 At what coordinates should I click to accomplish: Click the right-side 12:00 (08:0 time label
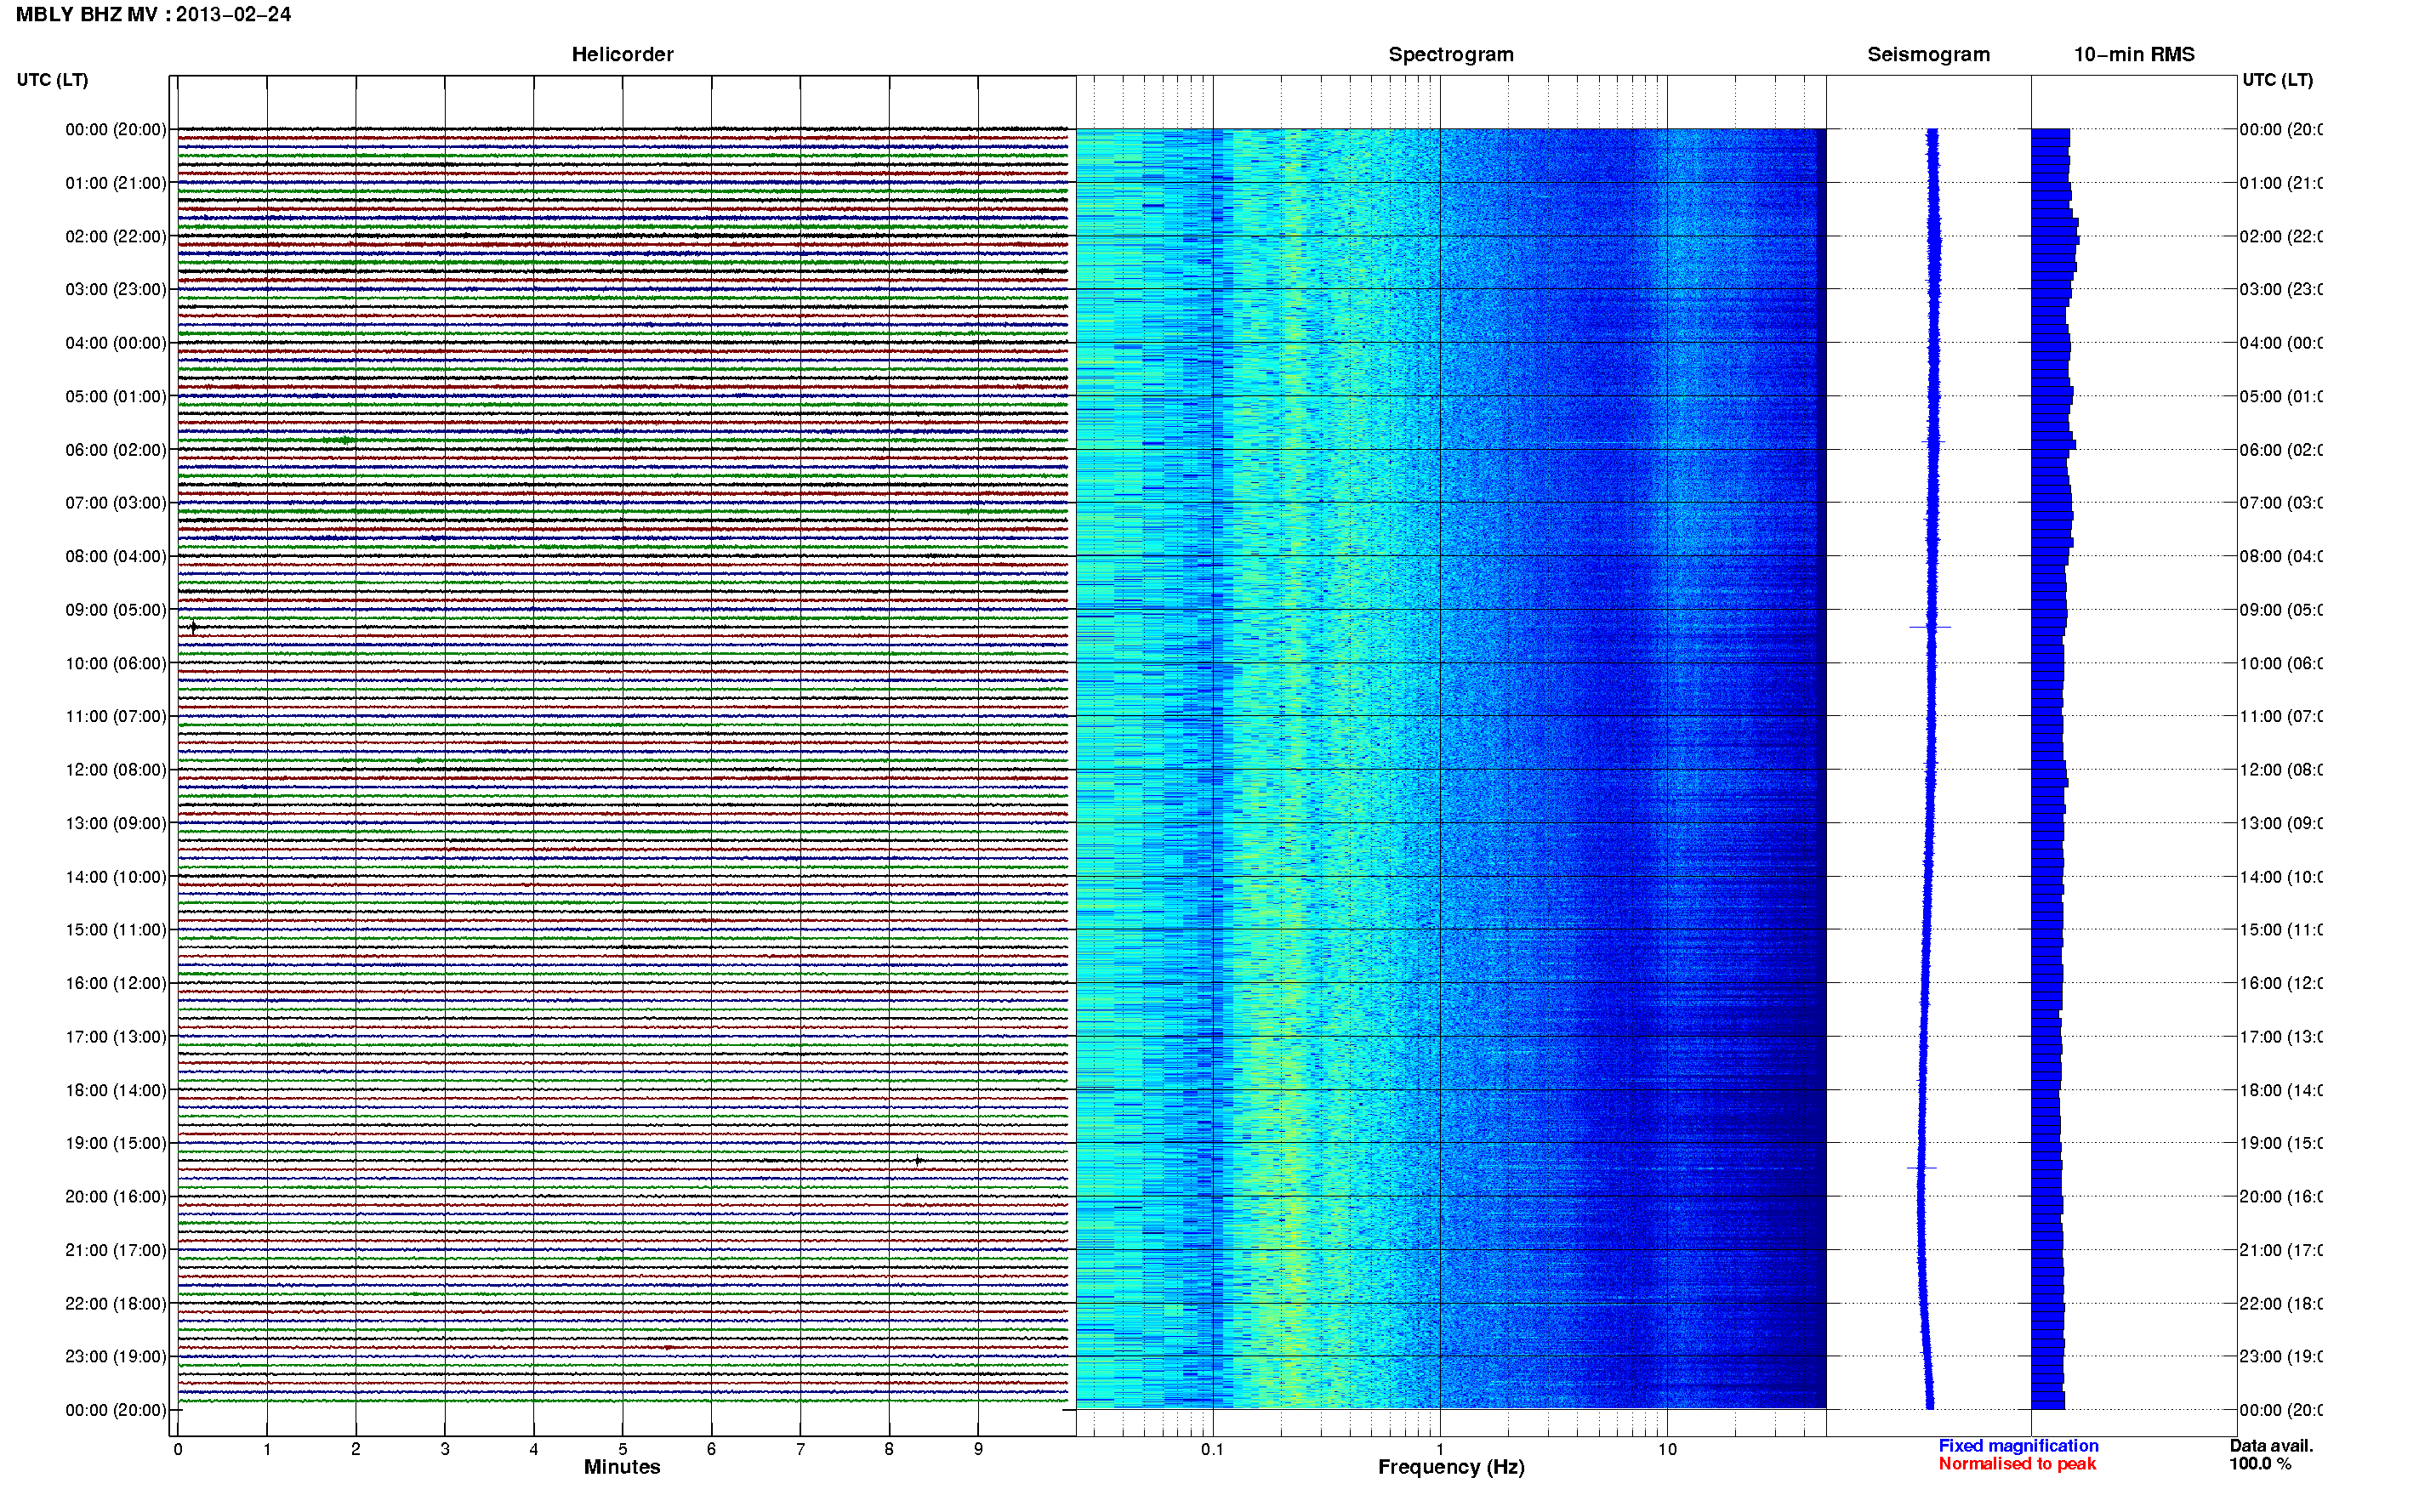[x=2281, y=770]
